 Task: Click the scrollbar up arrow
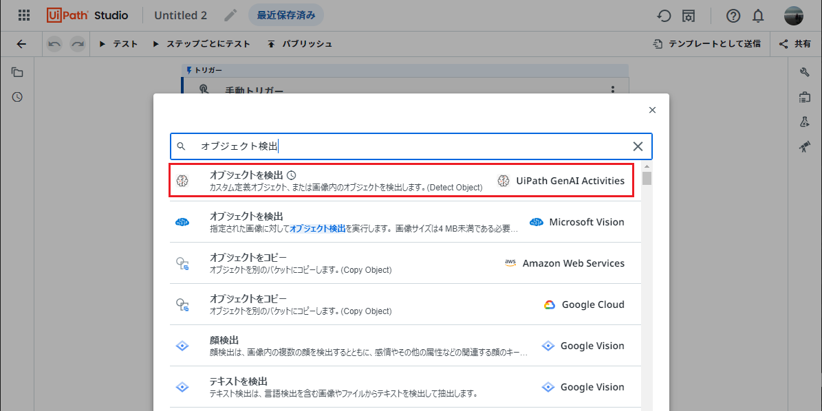click(647, 166)
